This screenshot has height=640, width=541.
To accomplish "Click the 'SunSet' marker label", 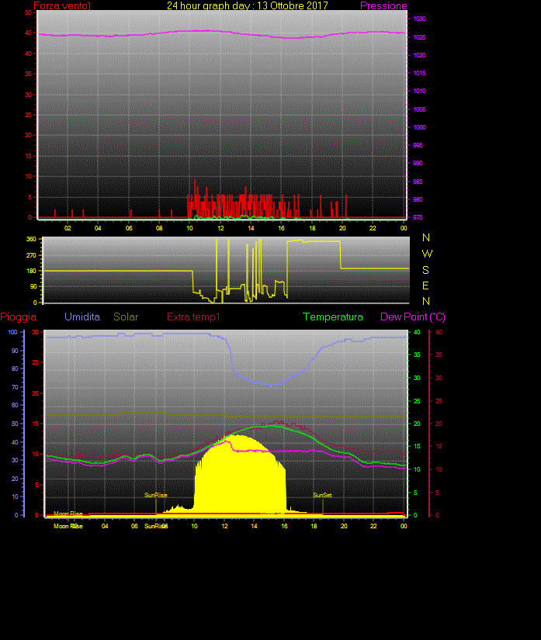I will point(322,495).
